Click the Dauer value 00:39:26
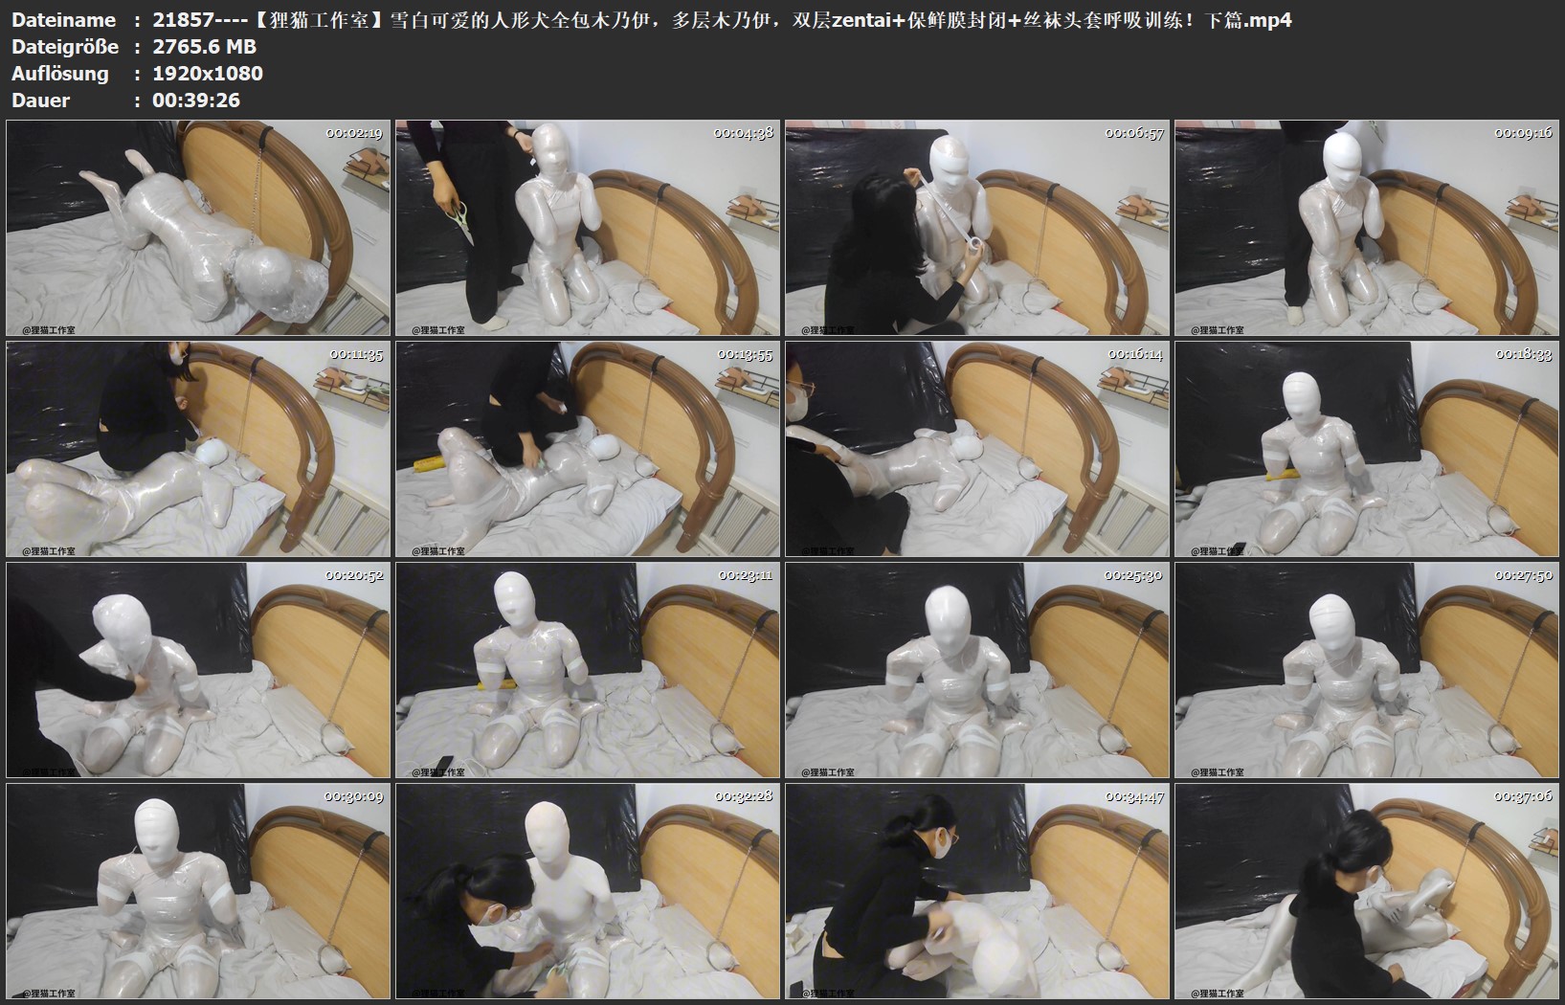The width and height of the screenshot is (1565, 1005). [x=196, y=100]
